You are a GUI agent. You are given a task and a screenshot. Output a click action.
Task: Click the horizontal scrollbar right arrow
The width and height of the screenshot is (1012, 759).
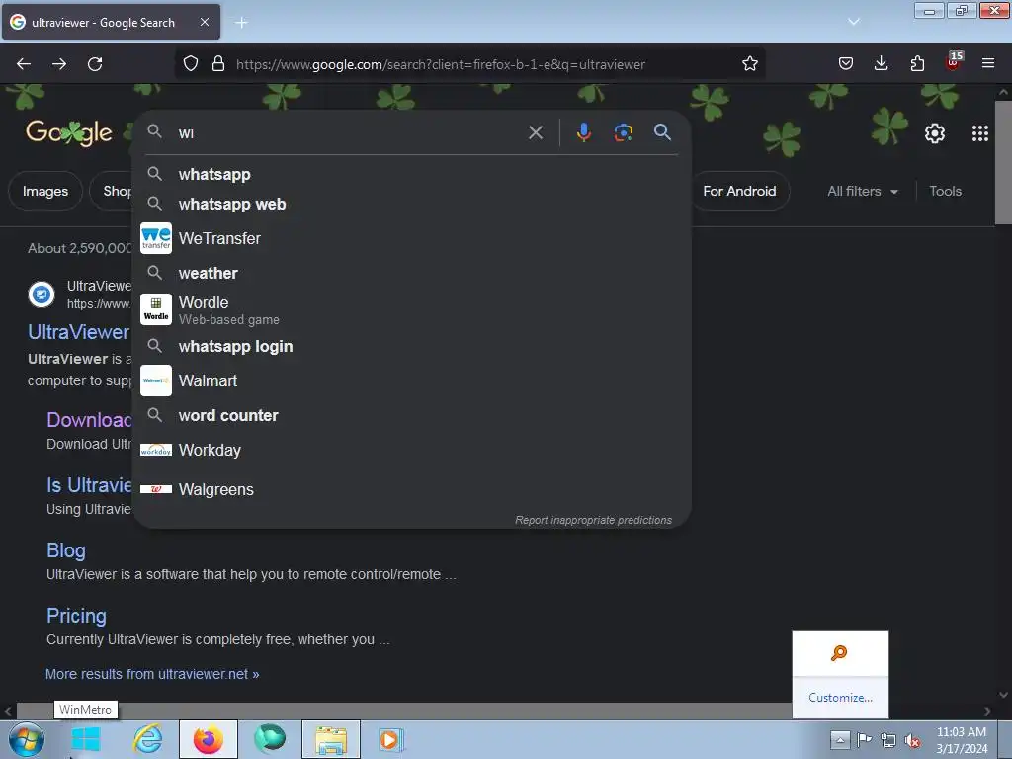pyautogui.click(x=987, y=711)
